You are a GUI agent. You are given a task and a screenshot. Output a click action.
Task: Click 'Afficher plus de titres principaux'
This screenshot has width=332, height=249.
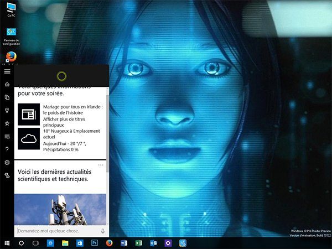64,122
